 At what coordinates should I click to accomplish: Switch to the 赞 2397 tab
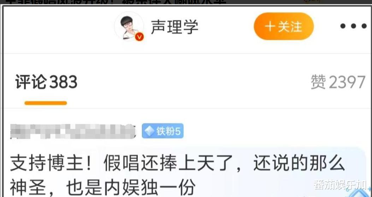[x=338, y=82]
